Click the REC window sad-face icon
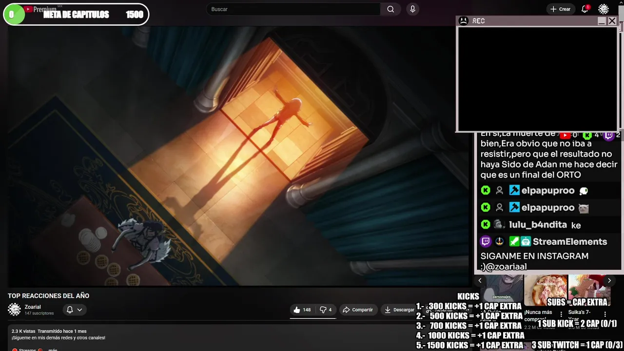This screenshot has height=351, width=624. (464, 20)
